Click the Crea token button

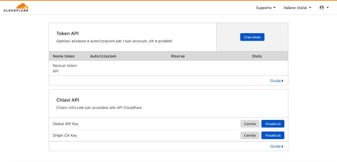pyautogui.click(x=252, y=37)
